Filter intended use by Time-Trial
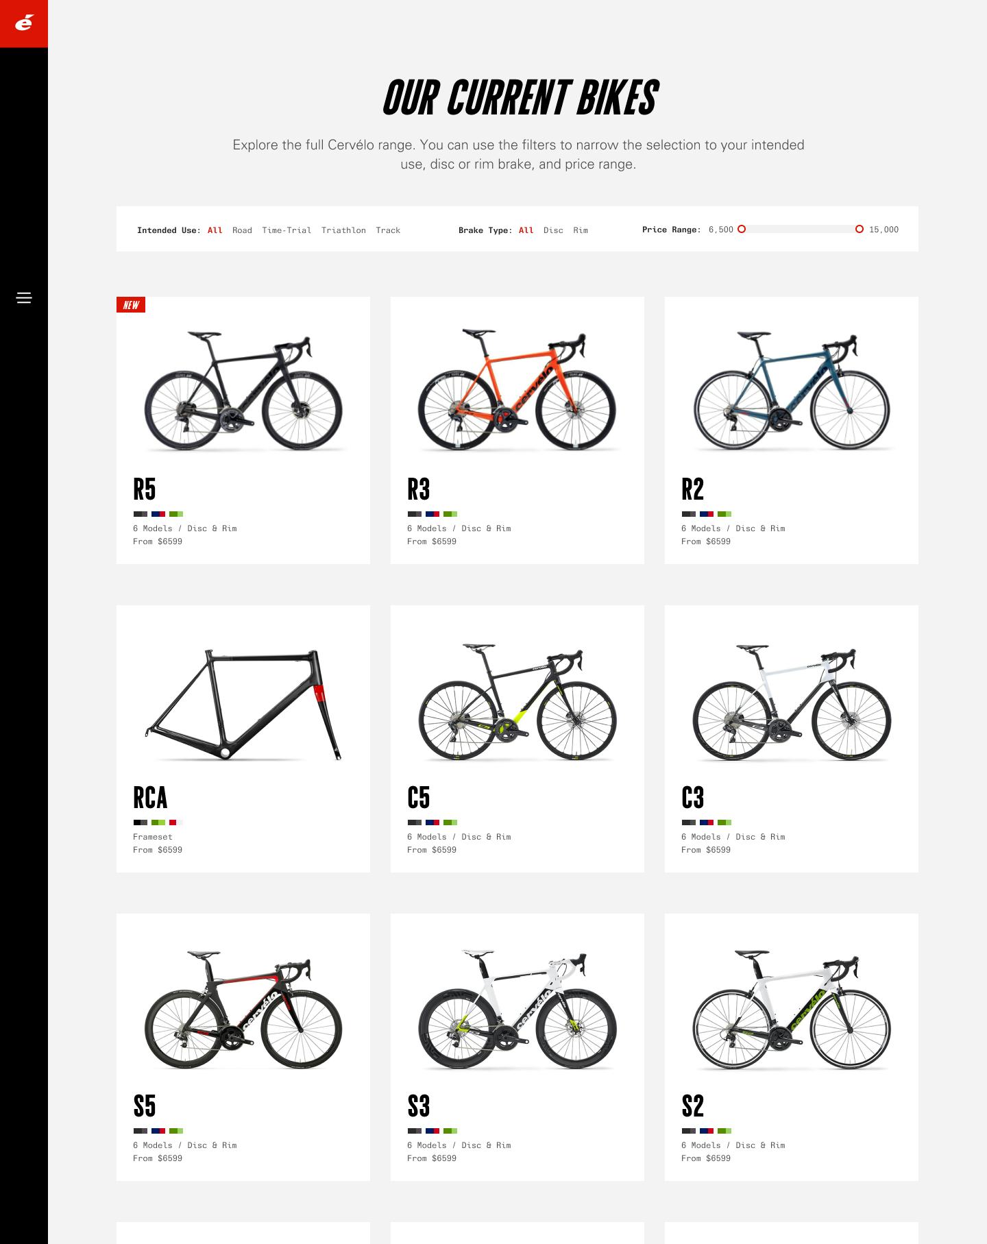987x1244 pixels. [x=287, y=230]
